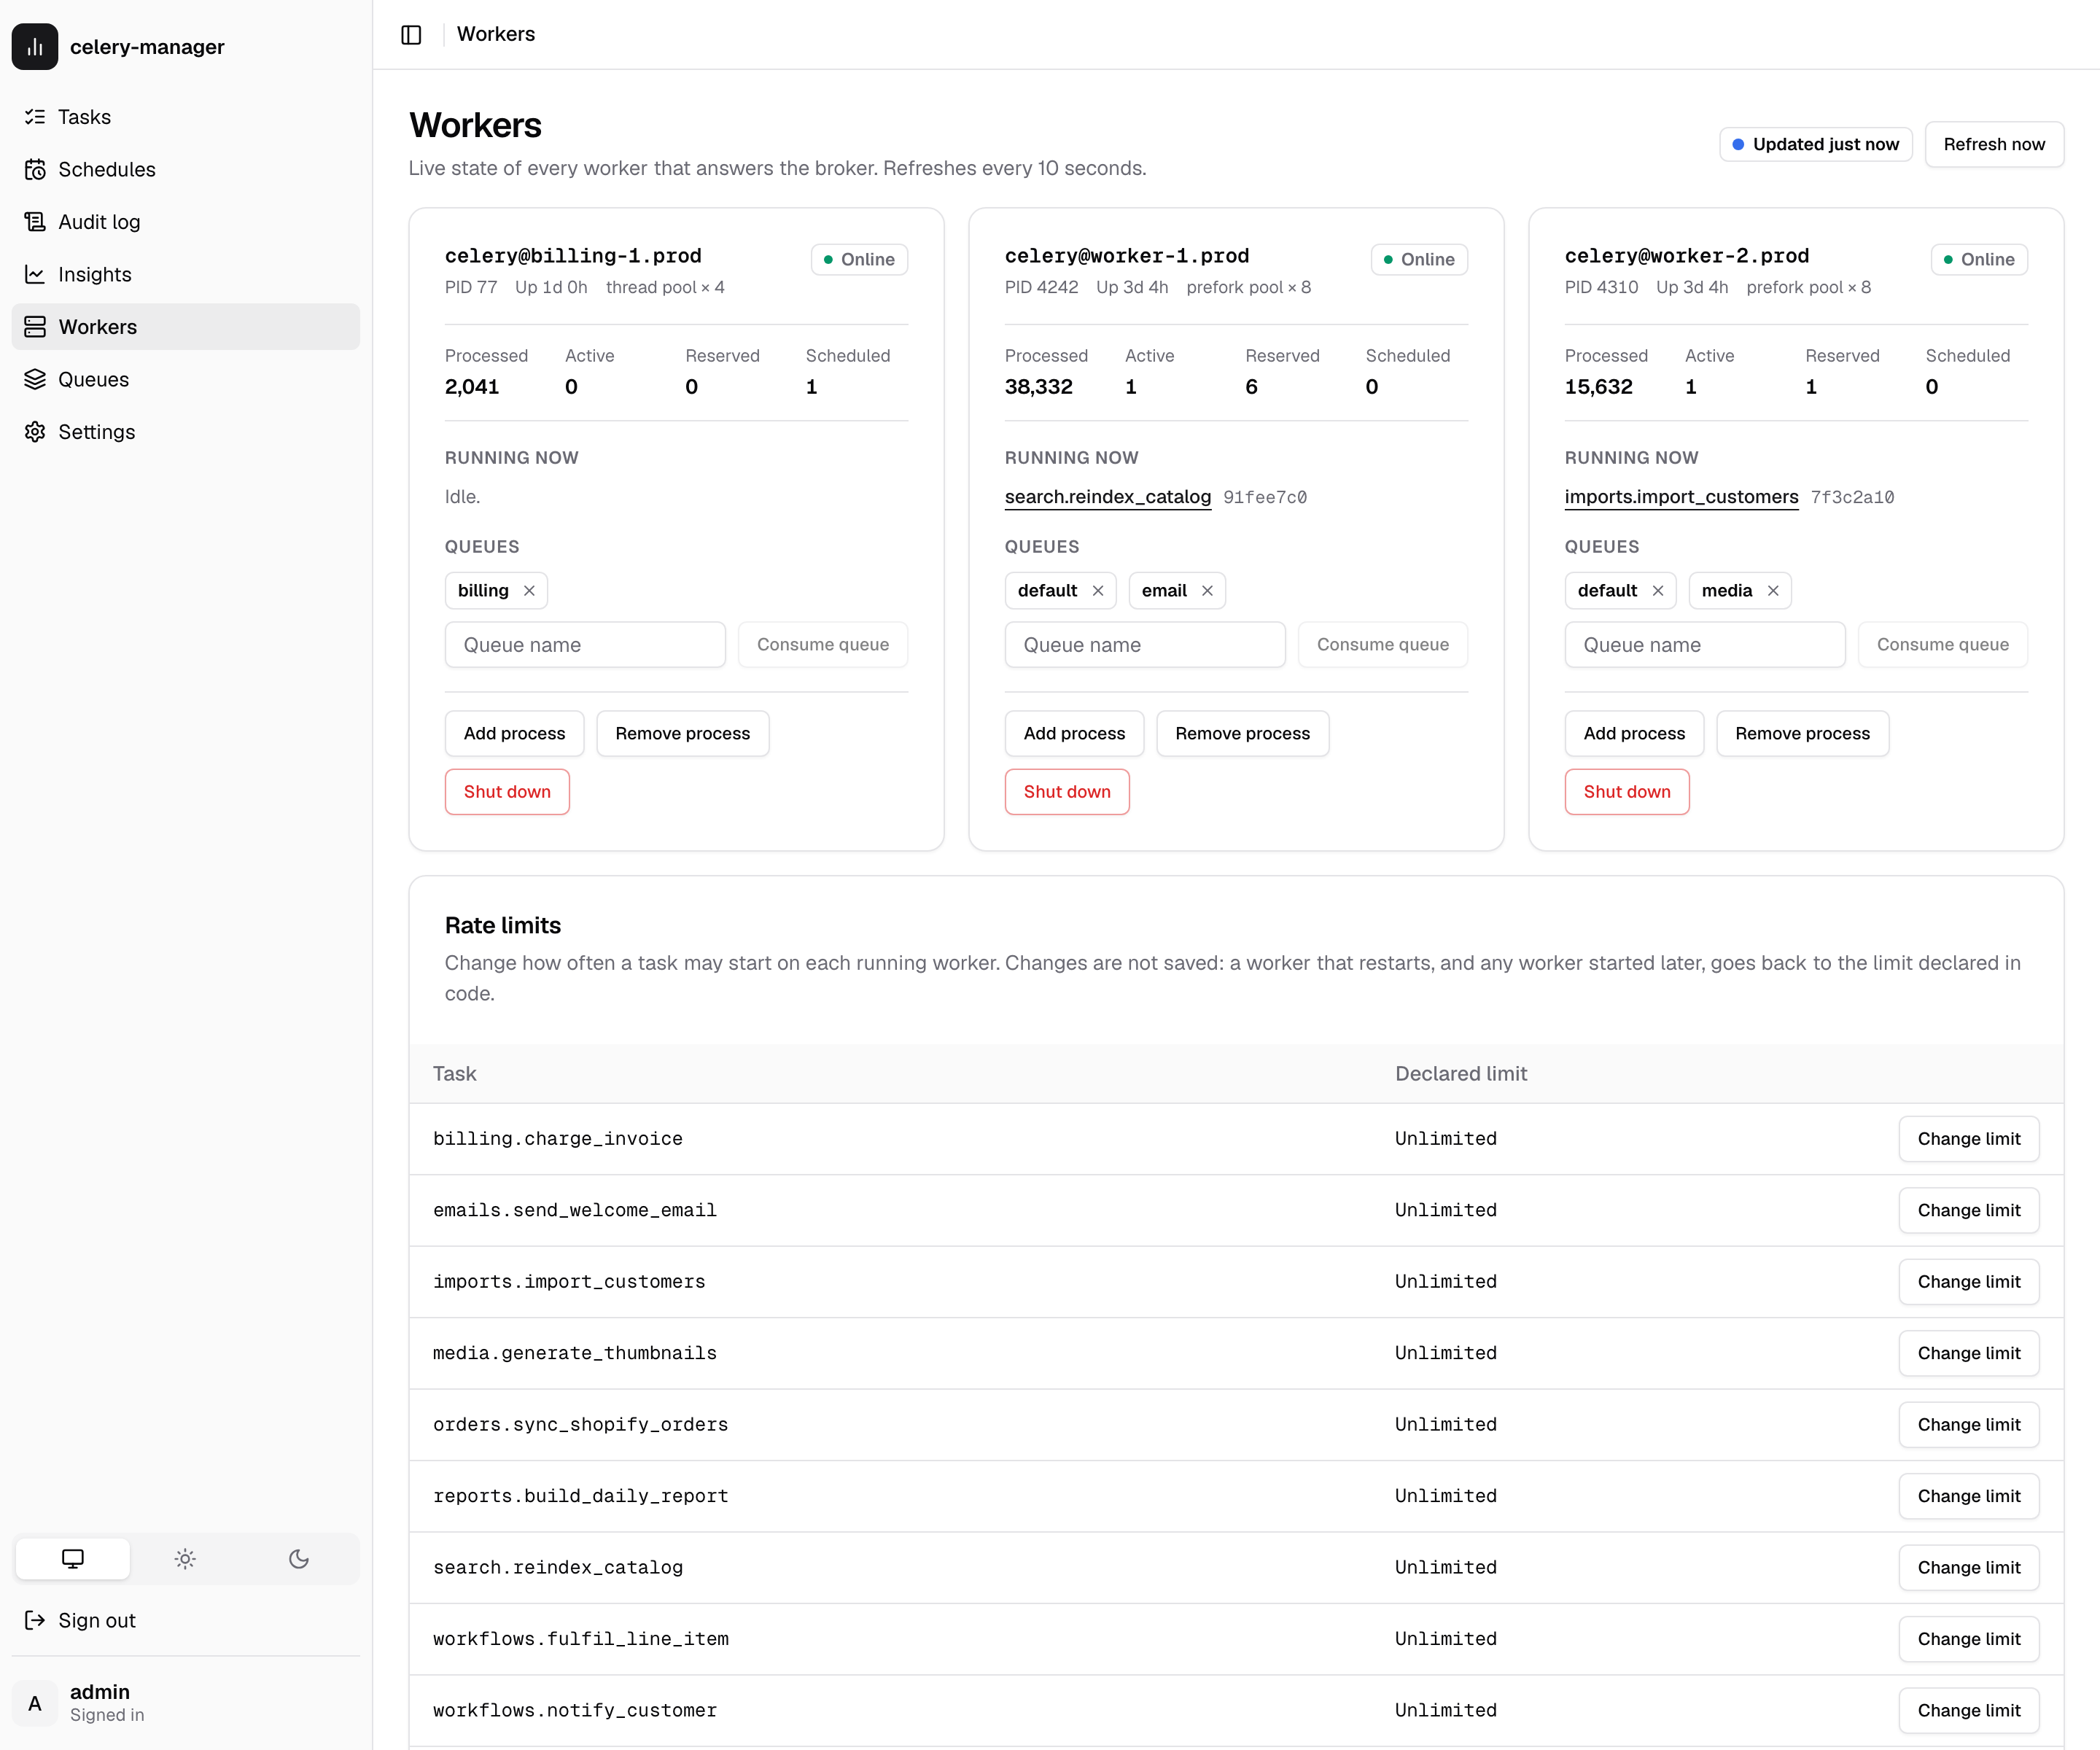Click the Queues stack icon
The image size is (2100, 1750).
[x=35, y=379]
